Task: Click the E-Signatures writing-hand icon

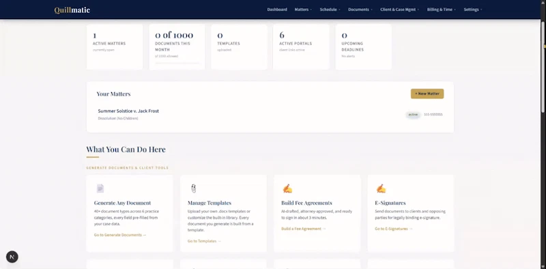Action: click(381, 188)
